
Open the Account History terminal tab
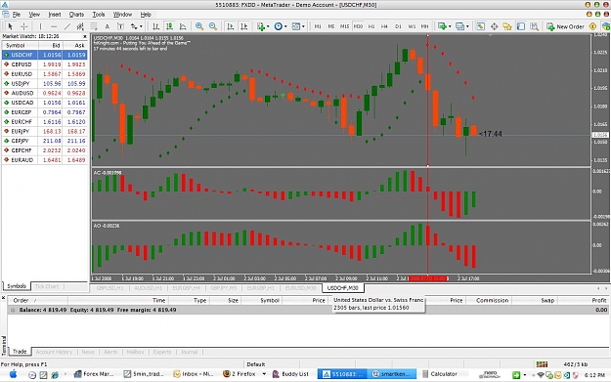coord(54,352)
